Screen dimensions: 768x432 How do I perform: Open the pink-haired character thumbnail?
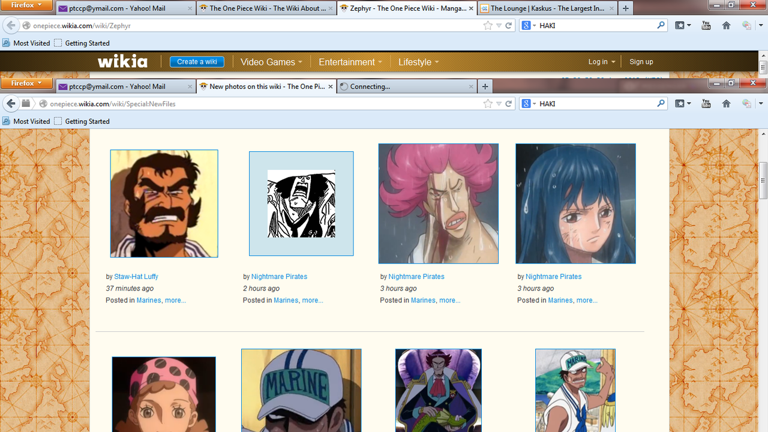tap(439, 203)
